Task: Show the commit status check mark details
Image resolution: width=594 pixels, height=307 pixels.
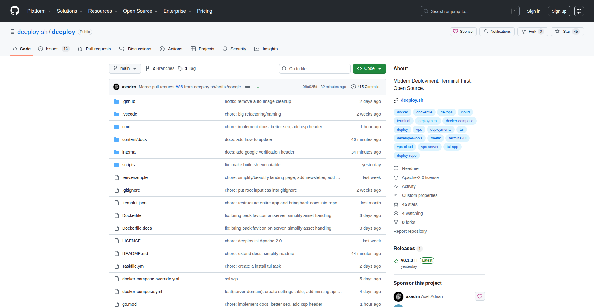Action: (259, 87)
